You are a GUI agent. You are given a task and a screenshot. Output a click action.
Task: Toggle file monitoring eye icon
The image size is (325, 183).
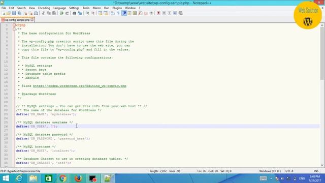click(151, 13)
